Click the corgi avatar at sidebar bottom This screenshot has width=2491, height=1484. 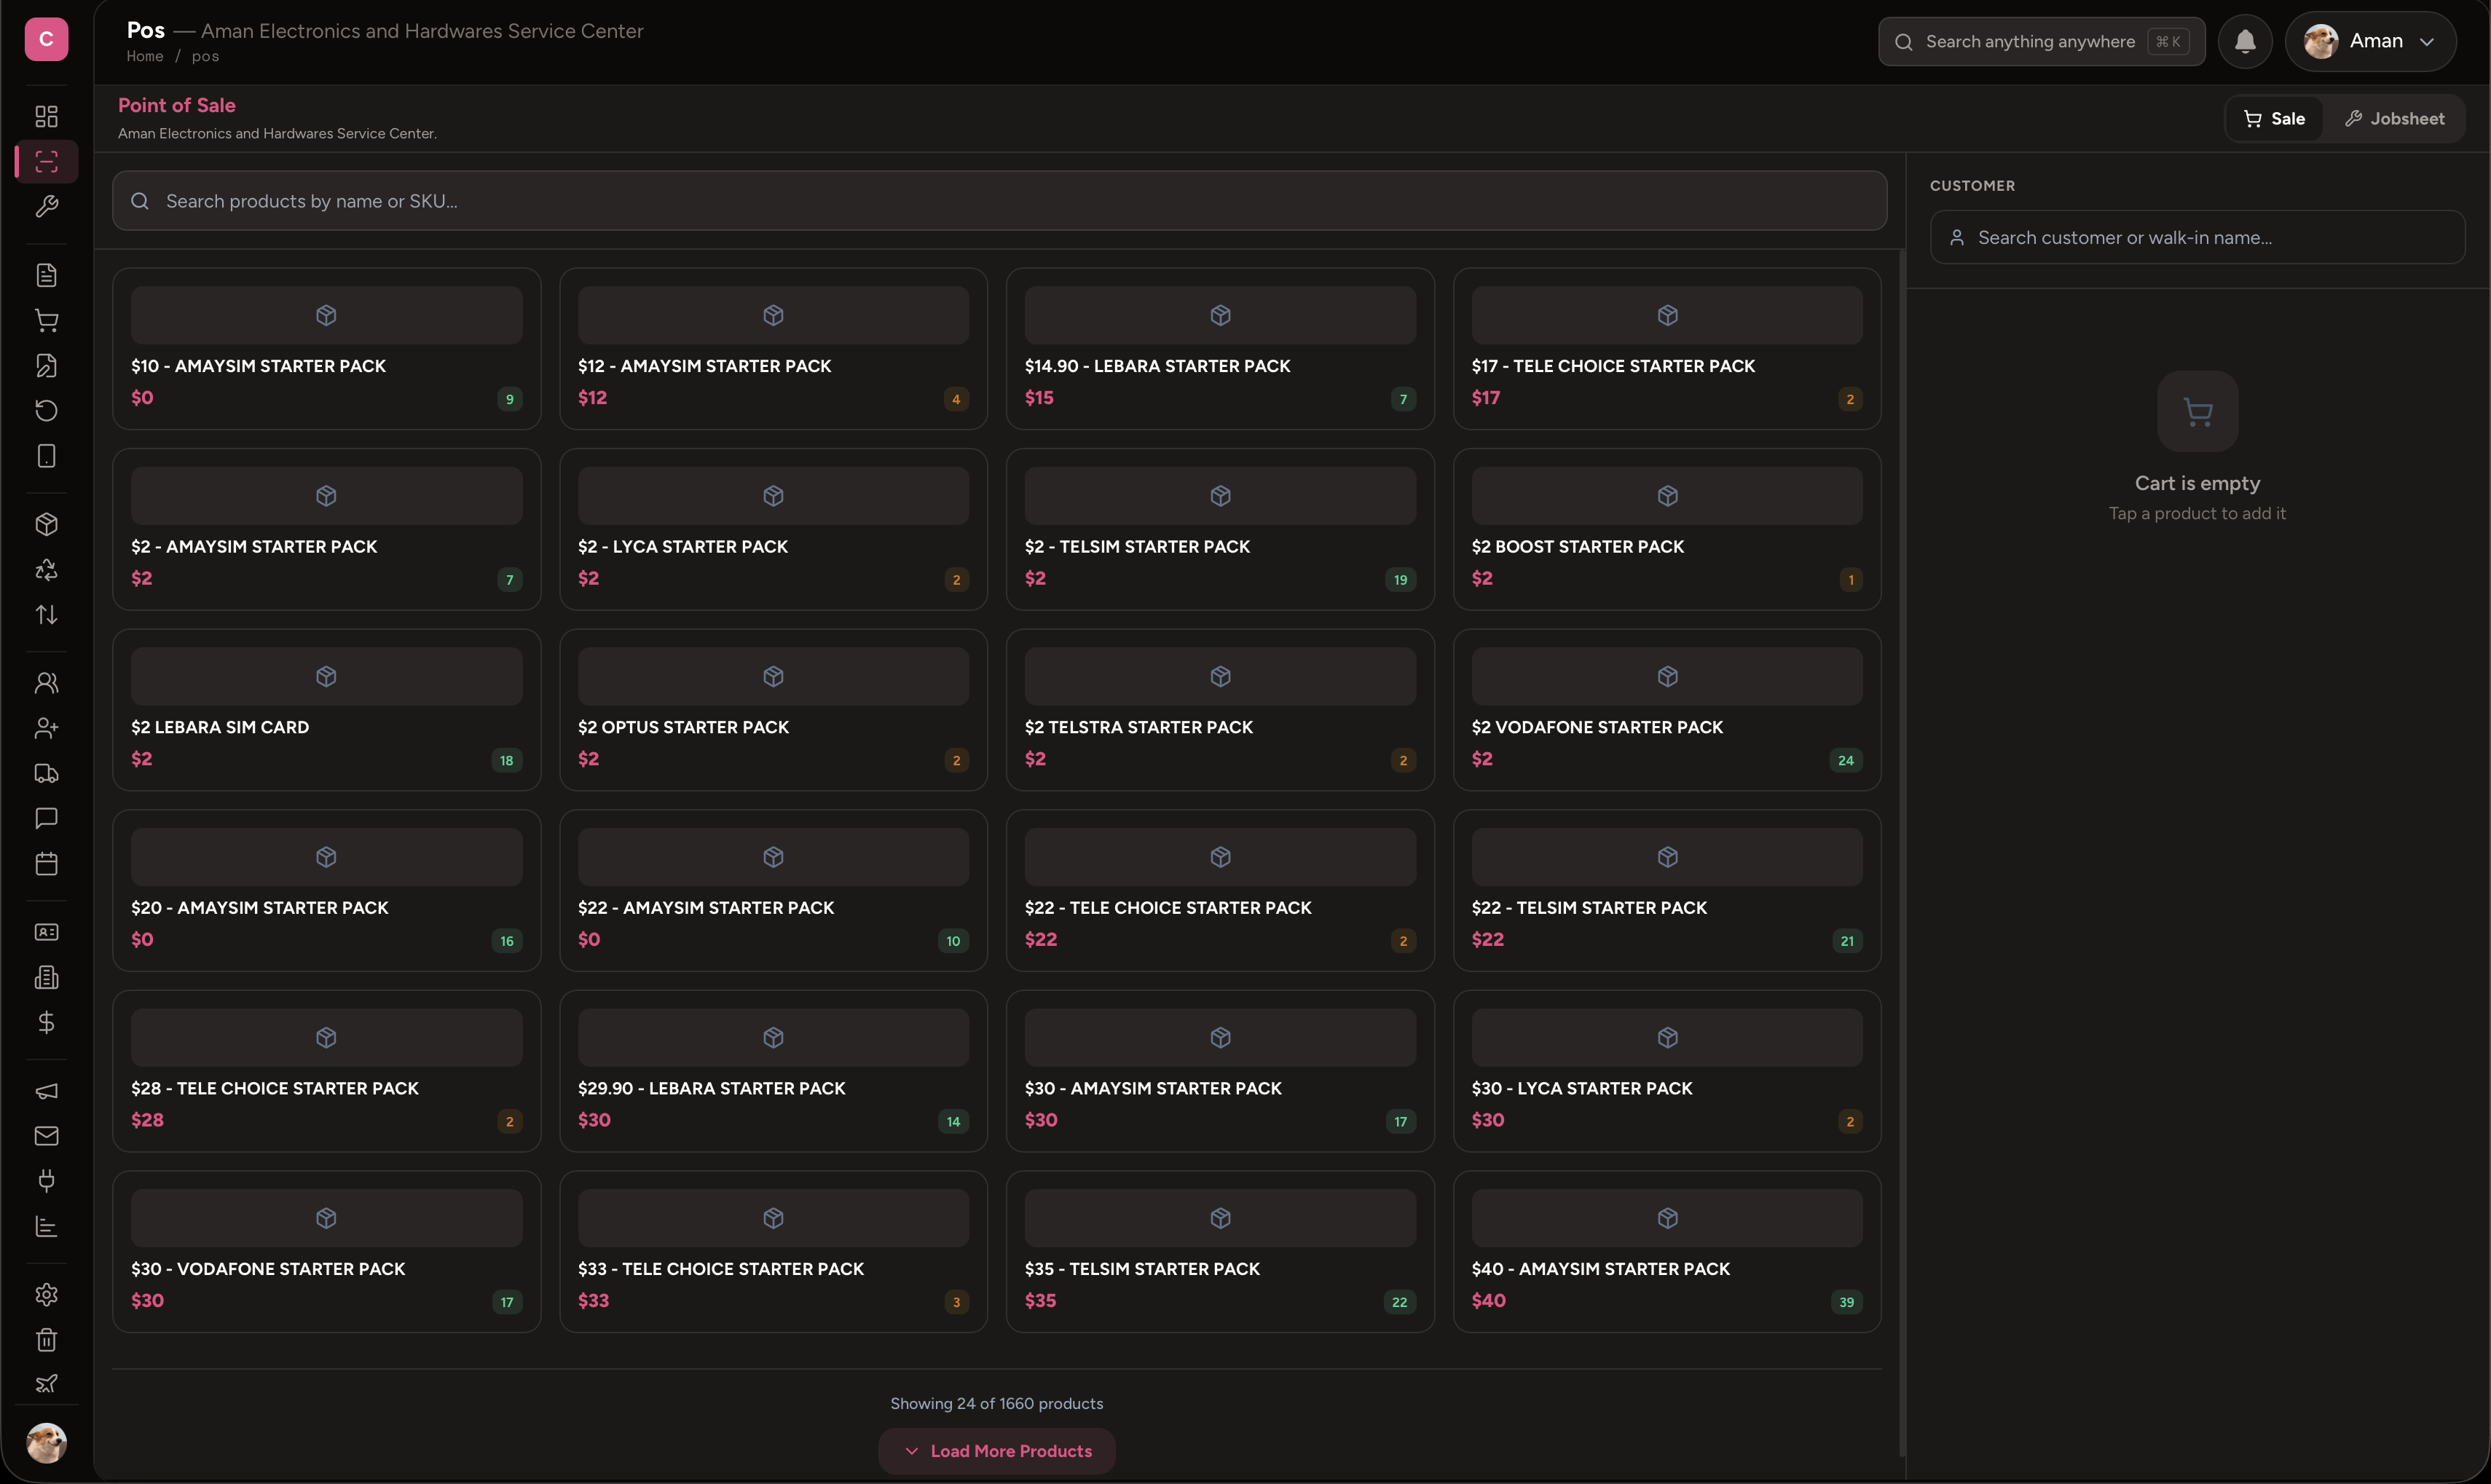[x=46, y=1443]
